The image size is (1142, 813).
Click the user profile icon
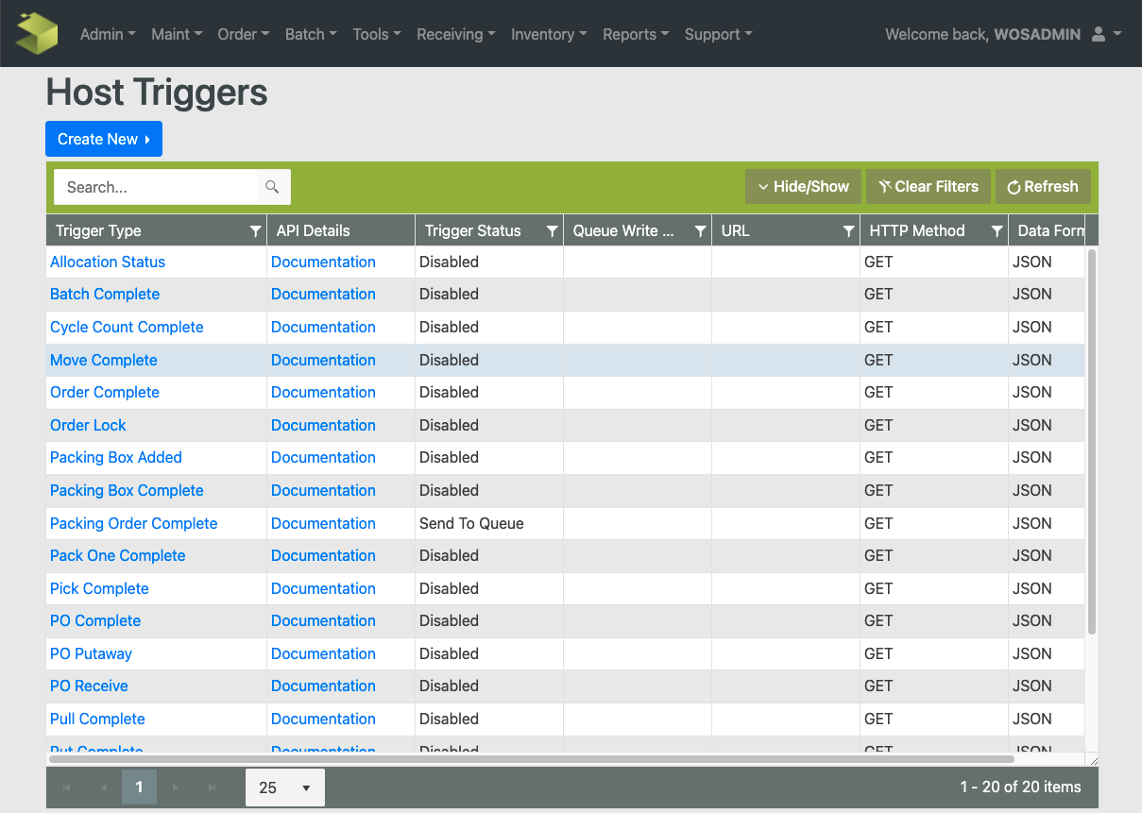pyautogui.click(x=1099, y=34)
